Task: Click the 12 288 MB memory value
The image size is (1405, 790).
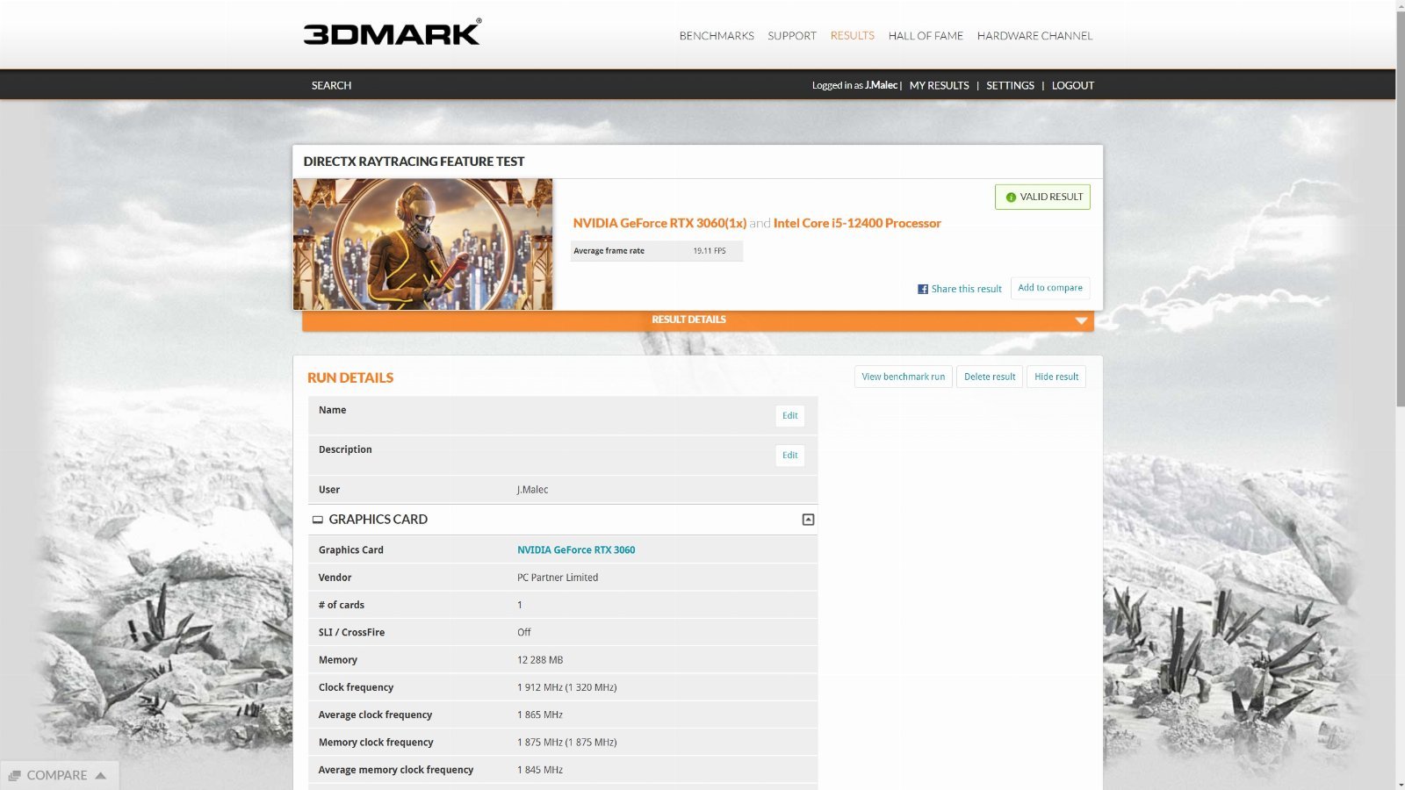Action: (x=540, y=660)
